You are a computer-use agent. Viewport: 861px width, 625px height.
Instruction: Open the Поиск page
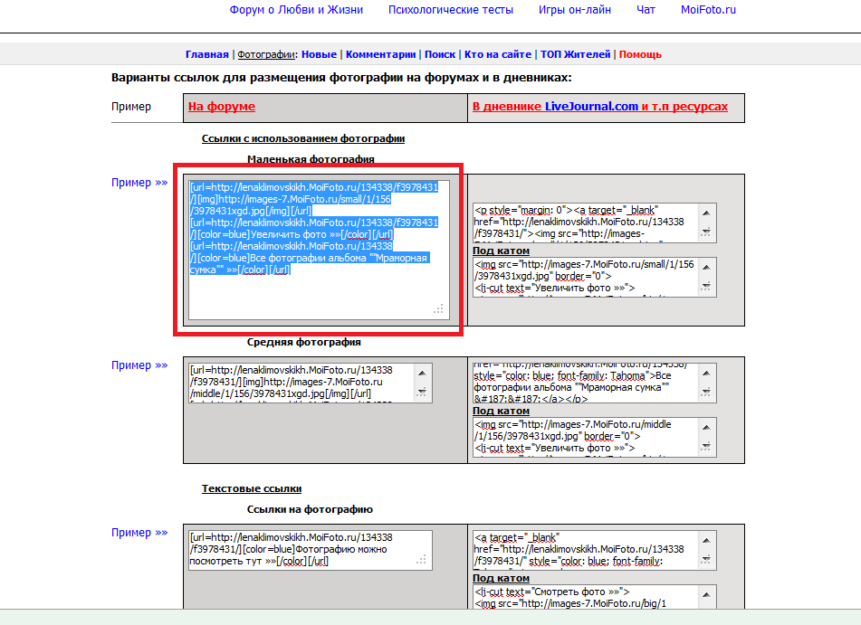point(440,55)
